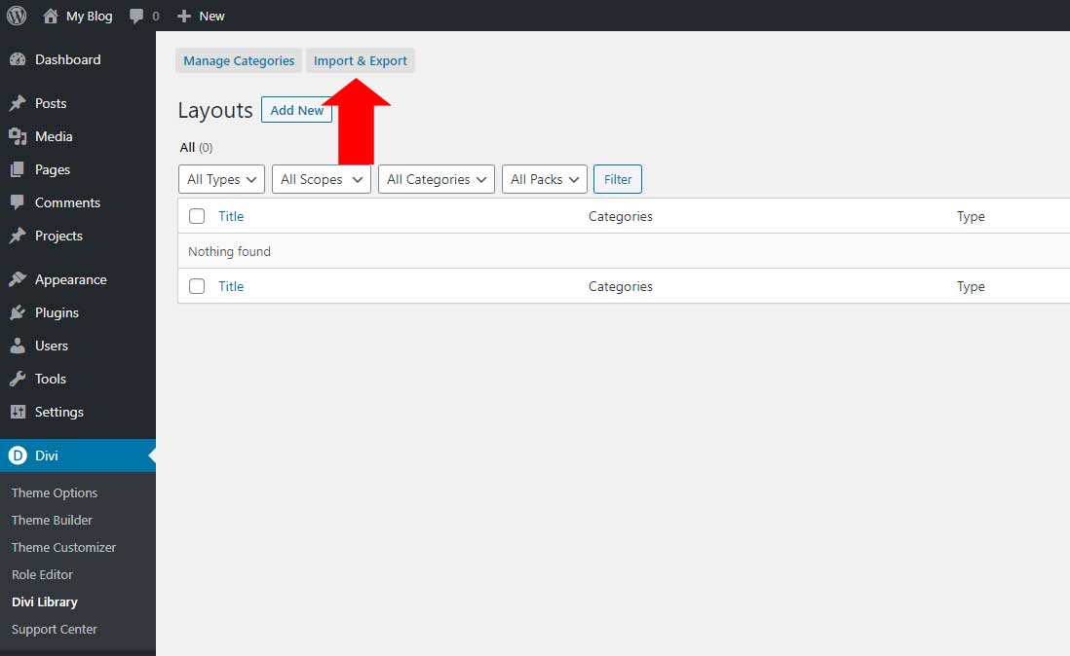Open the All Scopes dropdown

(x=322, y=179)
